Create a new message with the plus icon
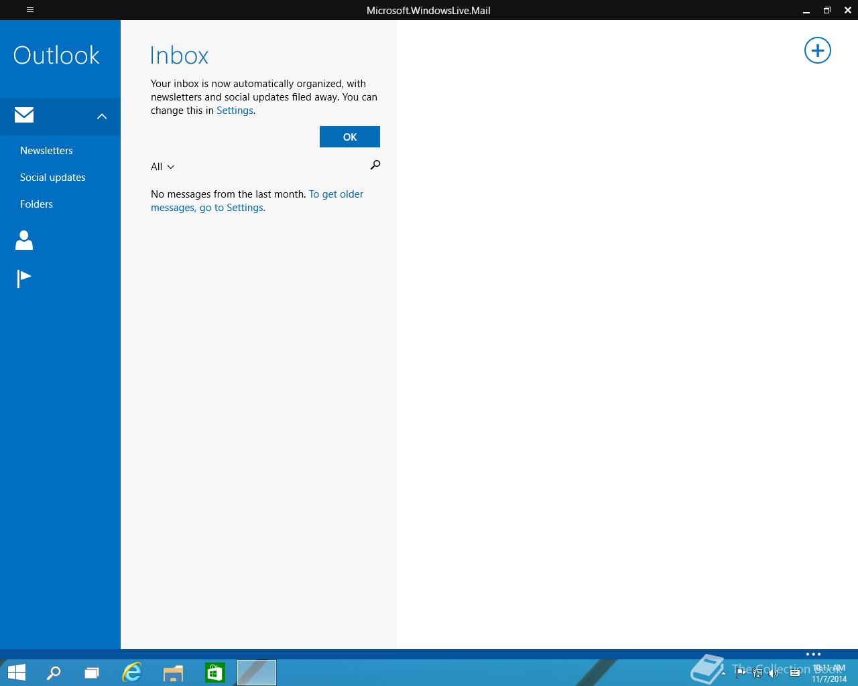 coord(817,51)
